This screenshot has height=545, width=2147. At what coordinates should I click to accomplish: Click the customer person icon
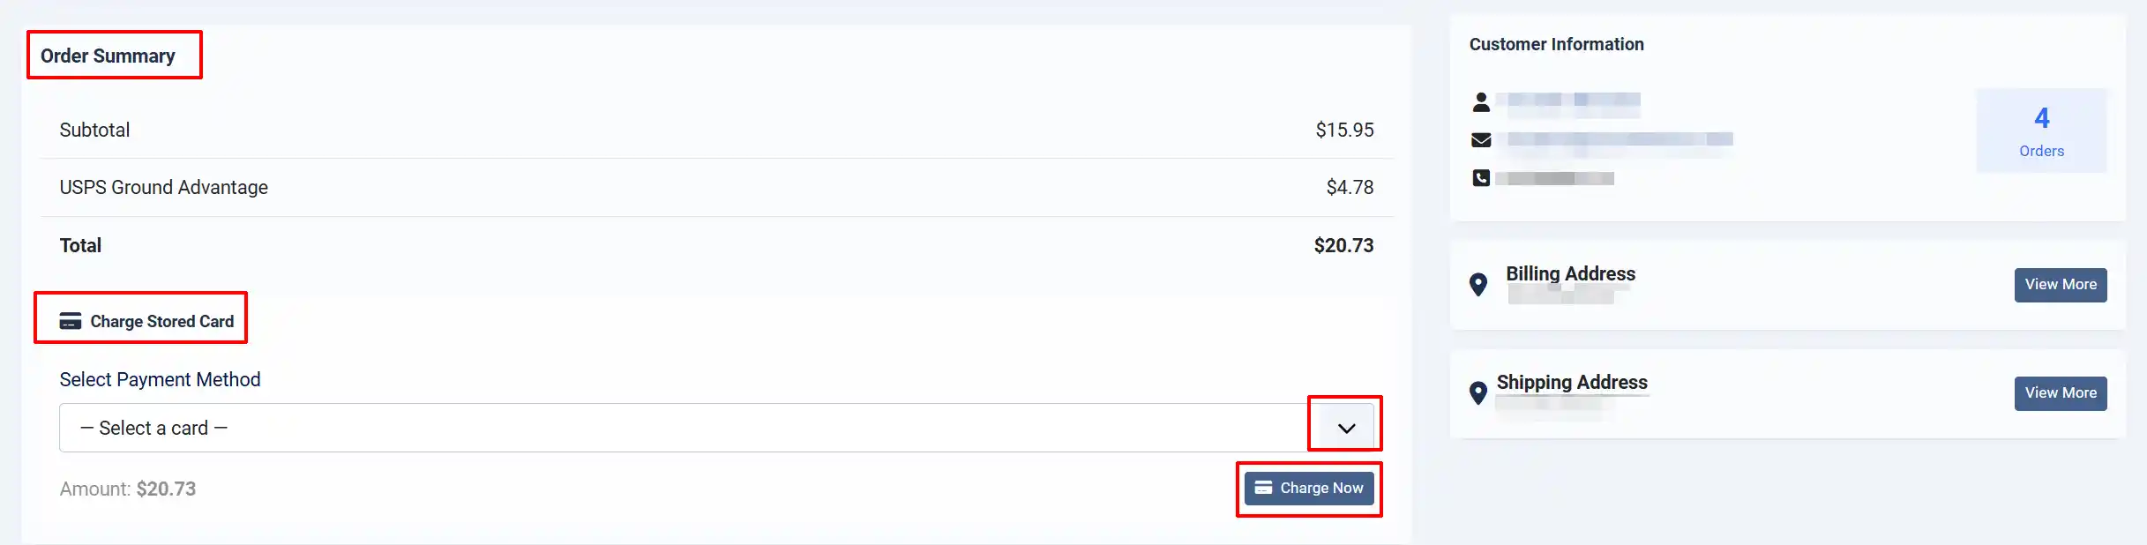pyautogui.click(x=1481, y=102)
